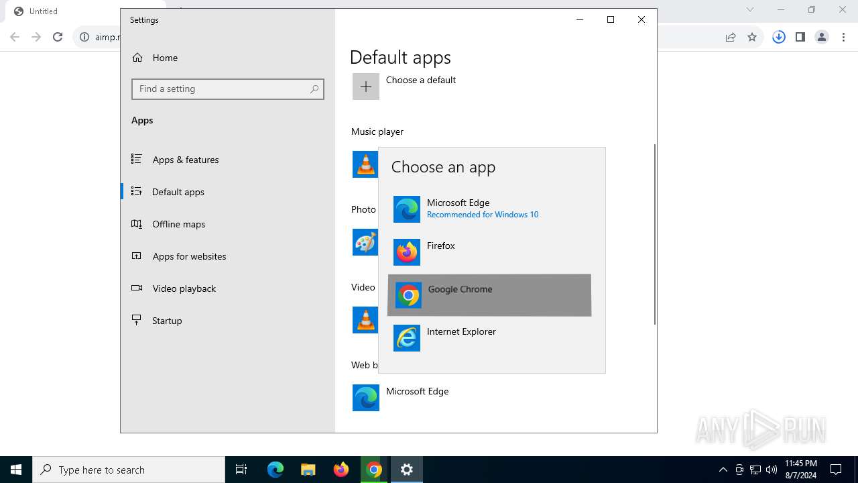Open the clock showing 11:45 PM

point(801,470)
